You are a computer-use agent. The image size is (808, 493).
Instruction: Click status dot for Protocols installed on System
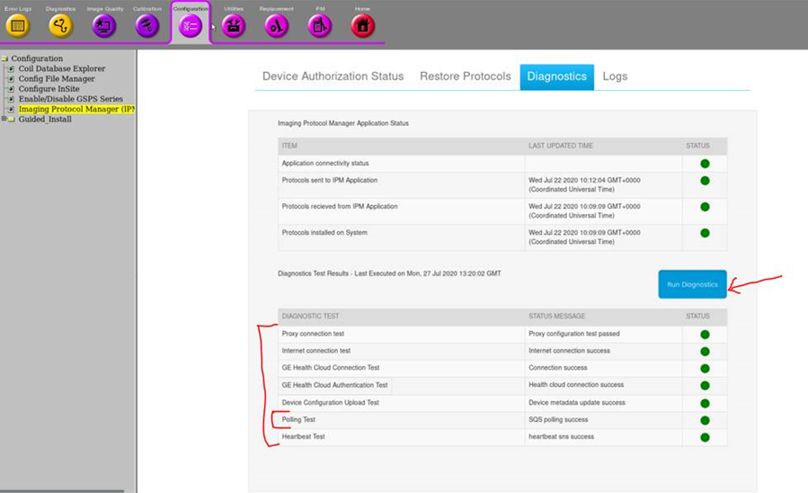(705, 233)
